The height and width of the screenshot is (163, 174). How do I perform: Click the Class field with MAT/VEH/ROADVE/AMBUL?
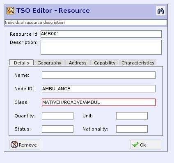tap(98, 102)
